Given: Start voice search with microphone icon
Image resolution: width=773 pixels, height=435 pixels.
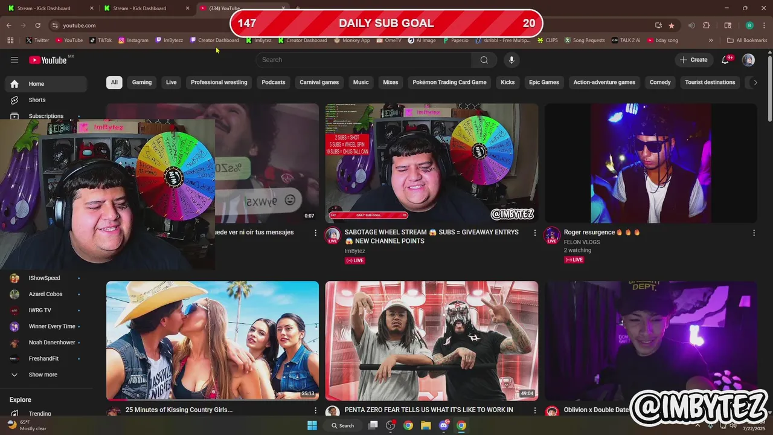Looking at the screenshot, I should click(512, 60).
